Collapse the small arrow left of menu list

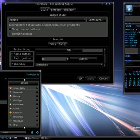6,79
